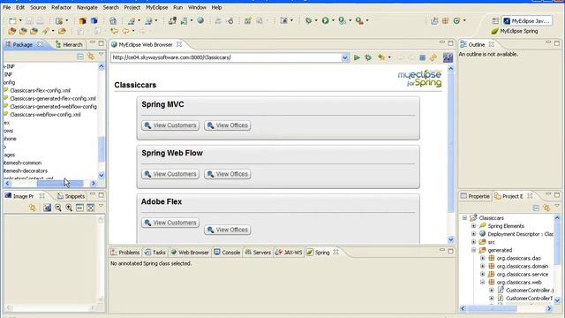Collapse generated folder node
565x318 pixels.
click(473, 250)
